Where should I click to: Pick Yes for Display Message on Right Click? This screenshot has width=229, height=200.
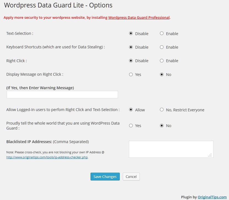pos(131,75)
